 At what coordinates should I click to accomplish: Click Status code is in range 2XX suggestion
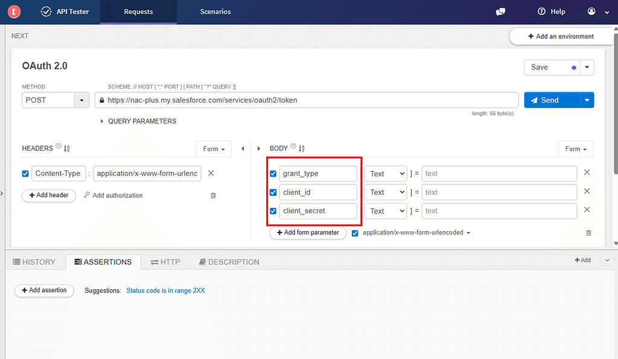coord(165,290)
